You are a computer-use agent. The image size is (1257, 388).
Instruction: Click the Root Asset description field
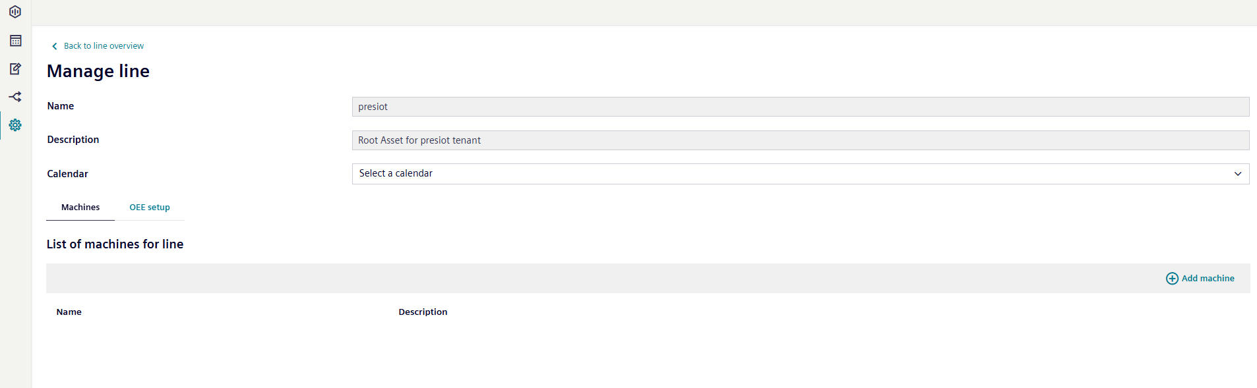801,140
